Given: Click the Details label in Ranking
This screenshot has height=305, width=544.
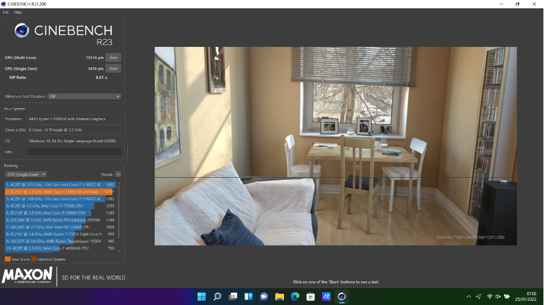Looking at the screenshot, I should point(107,175).
